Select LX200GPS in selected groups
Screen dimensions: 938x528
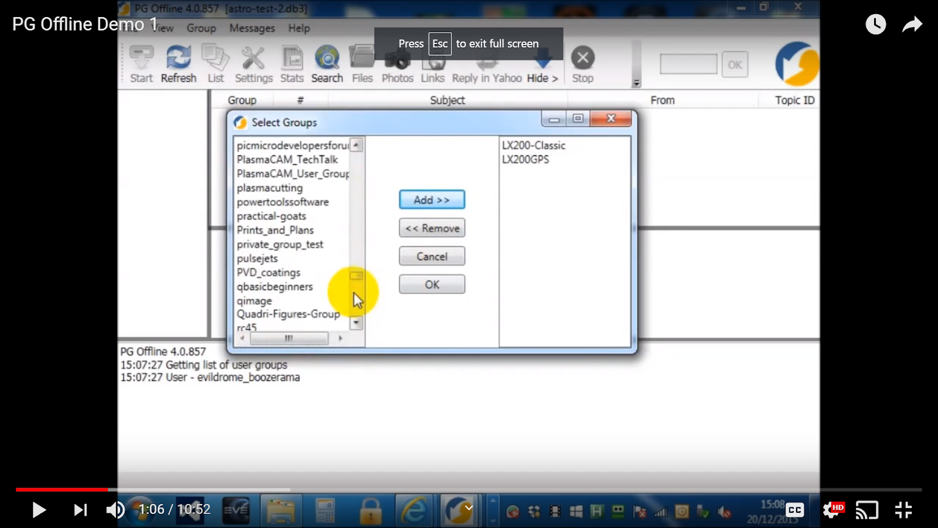pyautogui.click(x=525, y=160)
